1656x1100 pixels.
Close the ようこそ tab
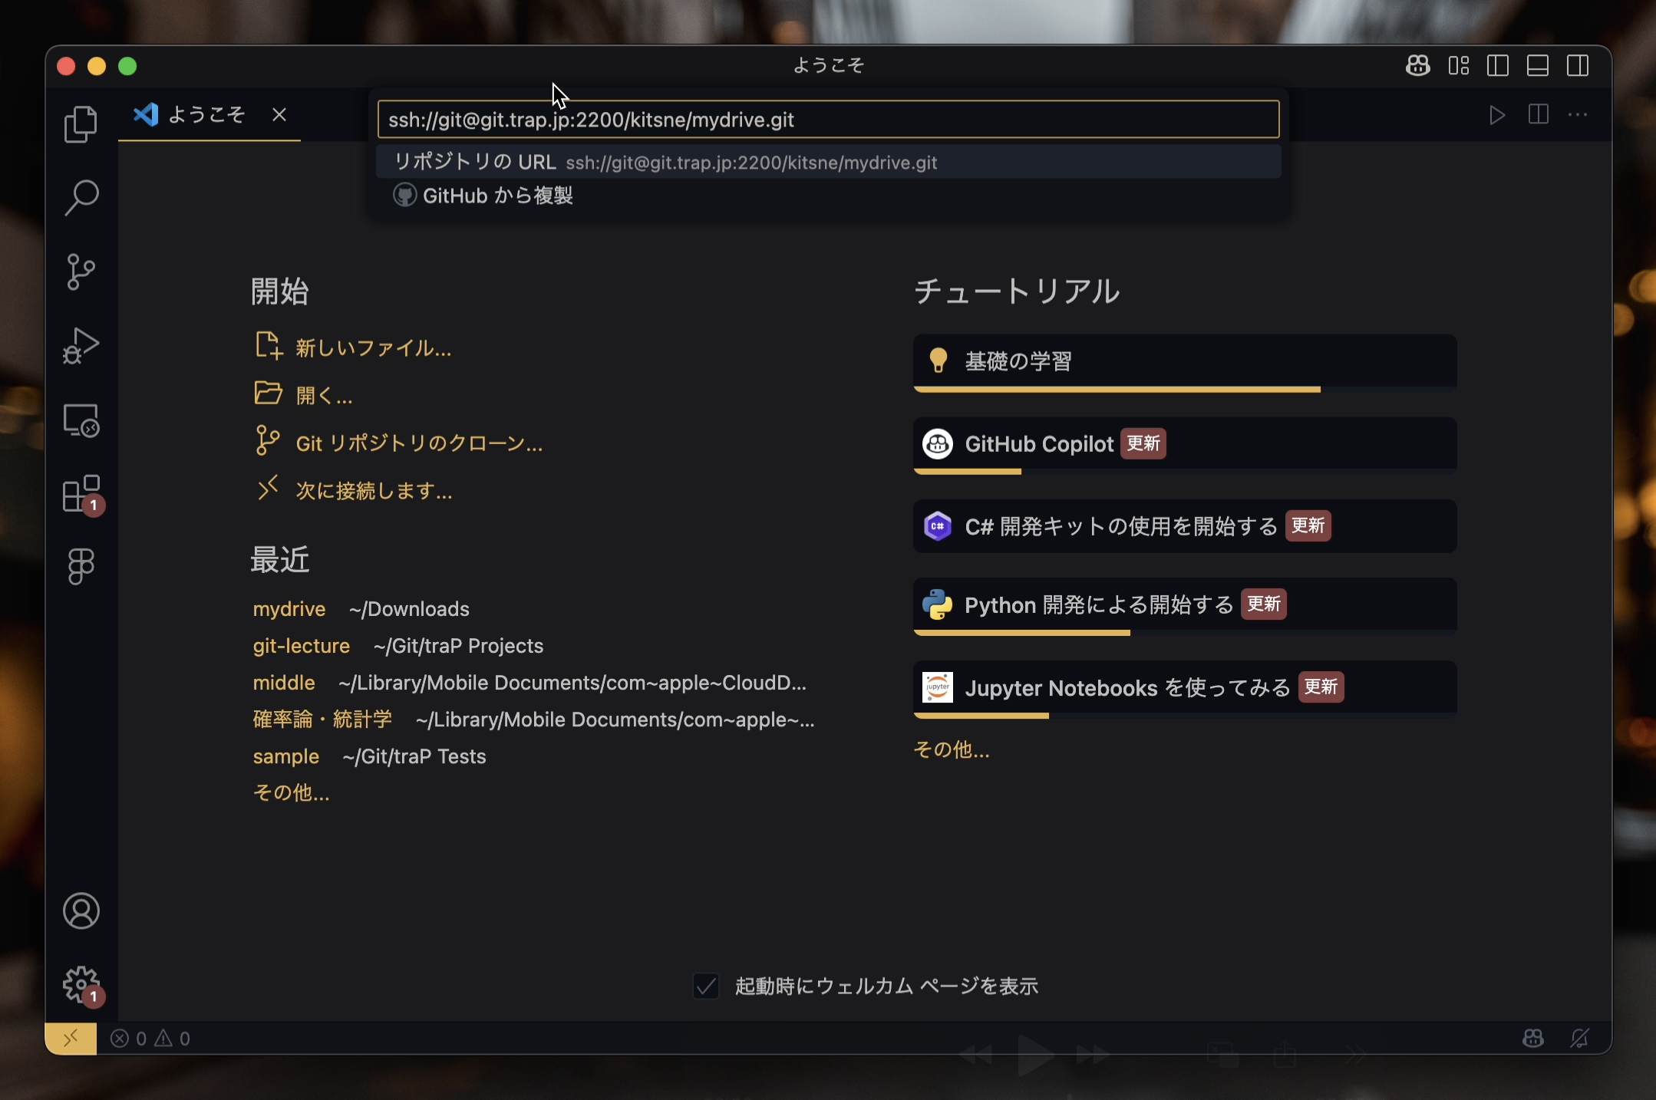[x=279, y=115]
